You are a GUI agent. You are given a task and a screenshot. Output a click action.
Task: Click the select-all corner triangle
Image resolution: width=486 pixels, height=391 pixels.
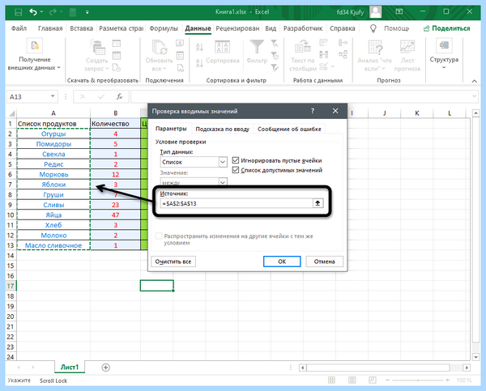tap(11, 113)
